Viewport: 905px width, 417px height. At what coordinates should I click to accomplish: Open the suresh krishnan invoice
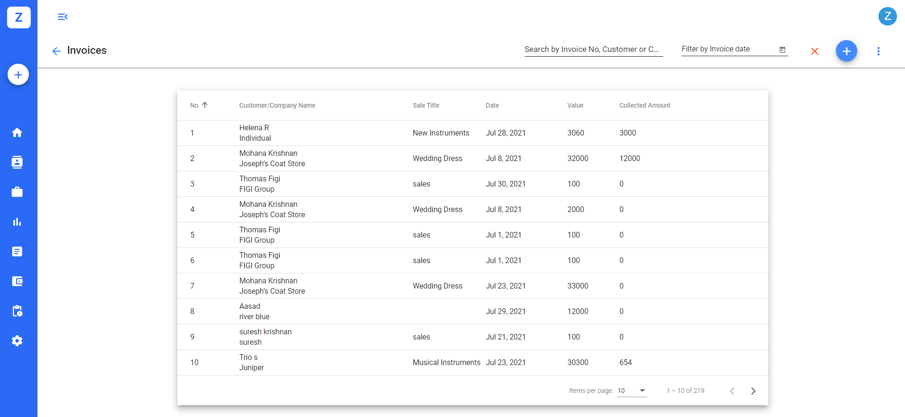point(473,337)
